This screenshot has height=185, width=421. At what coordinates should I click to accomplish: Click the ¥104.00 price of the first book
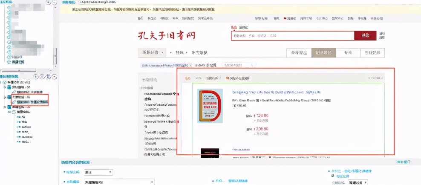[x=260, y=116]
